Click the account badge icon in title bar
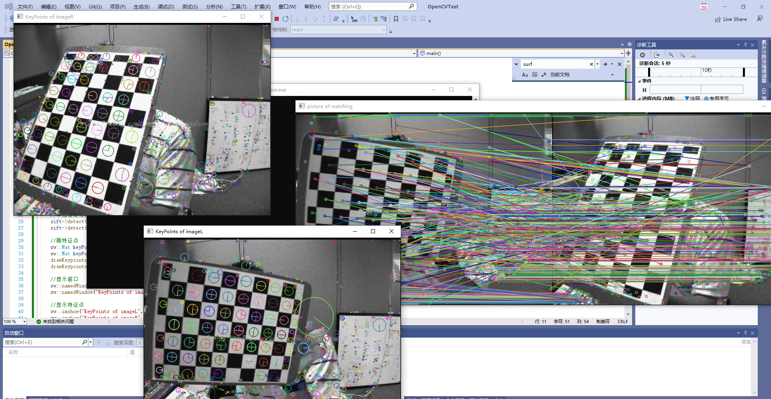771x399 pixels. coord(704,7)
